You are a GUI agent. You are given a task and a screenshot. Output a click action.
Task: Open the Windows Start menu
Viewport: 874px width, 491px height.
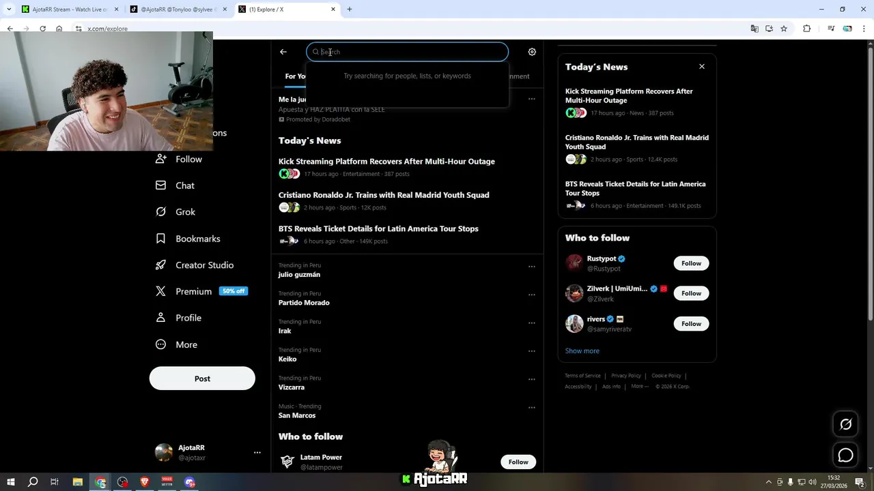click(x=10, y=482)
